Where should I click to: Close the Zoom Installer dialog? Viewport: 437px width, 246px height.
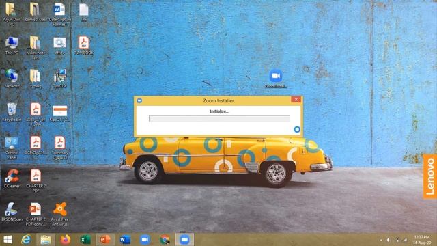(x=296, y=100)
